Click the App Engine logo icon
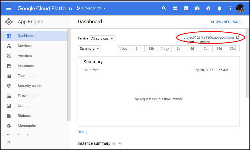 click(9, 22)
